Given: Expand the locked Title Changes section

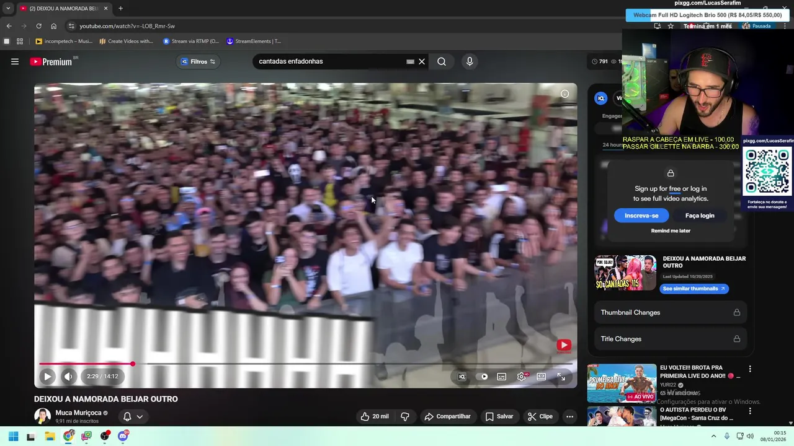Looking at the screenshot, I should coord(670,339).
